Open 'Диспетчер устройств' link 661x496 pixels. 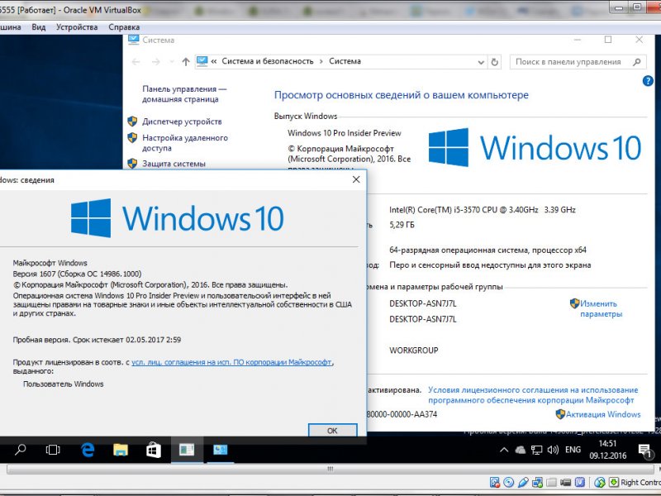coord(182,122)
